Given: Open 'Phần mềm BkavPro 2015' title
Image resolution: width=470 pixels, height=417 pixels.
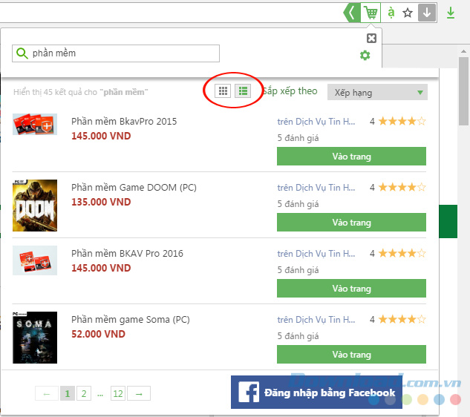Looking at the screenshot, I should click(124, 122).
